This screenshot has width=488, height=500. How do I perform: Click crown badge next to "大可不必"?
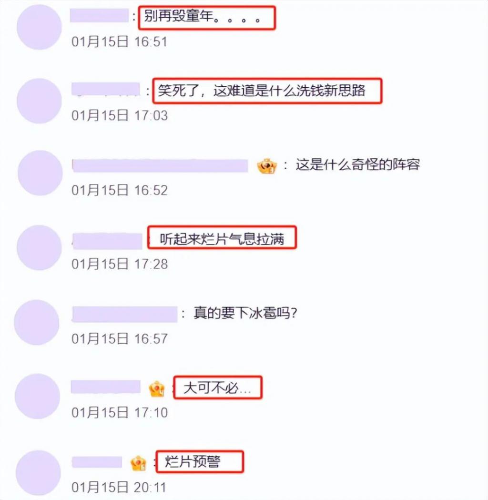157,389
